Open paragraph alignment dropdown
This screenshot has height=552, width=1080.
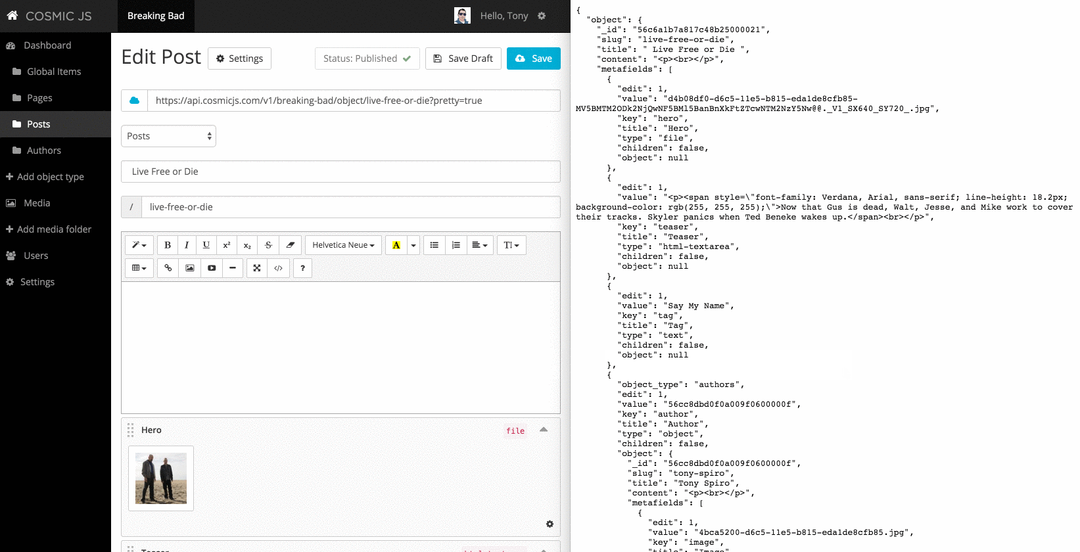pos(481,245)
